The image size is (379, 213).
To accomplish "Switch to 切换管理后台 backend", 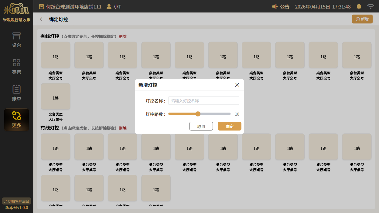I will pyautogui.click(x=16, y=201).
